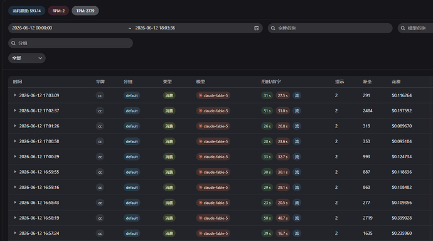433x241 pixels.
Task: Click the 花费 column header
Action: pos(396,82)
